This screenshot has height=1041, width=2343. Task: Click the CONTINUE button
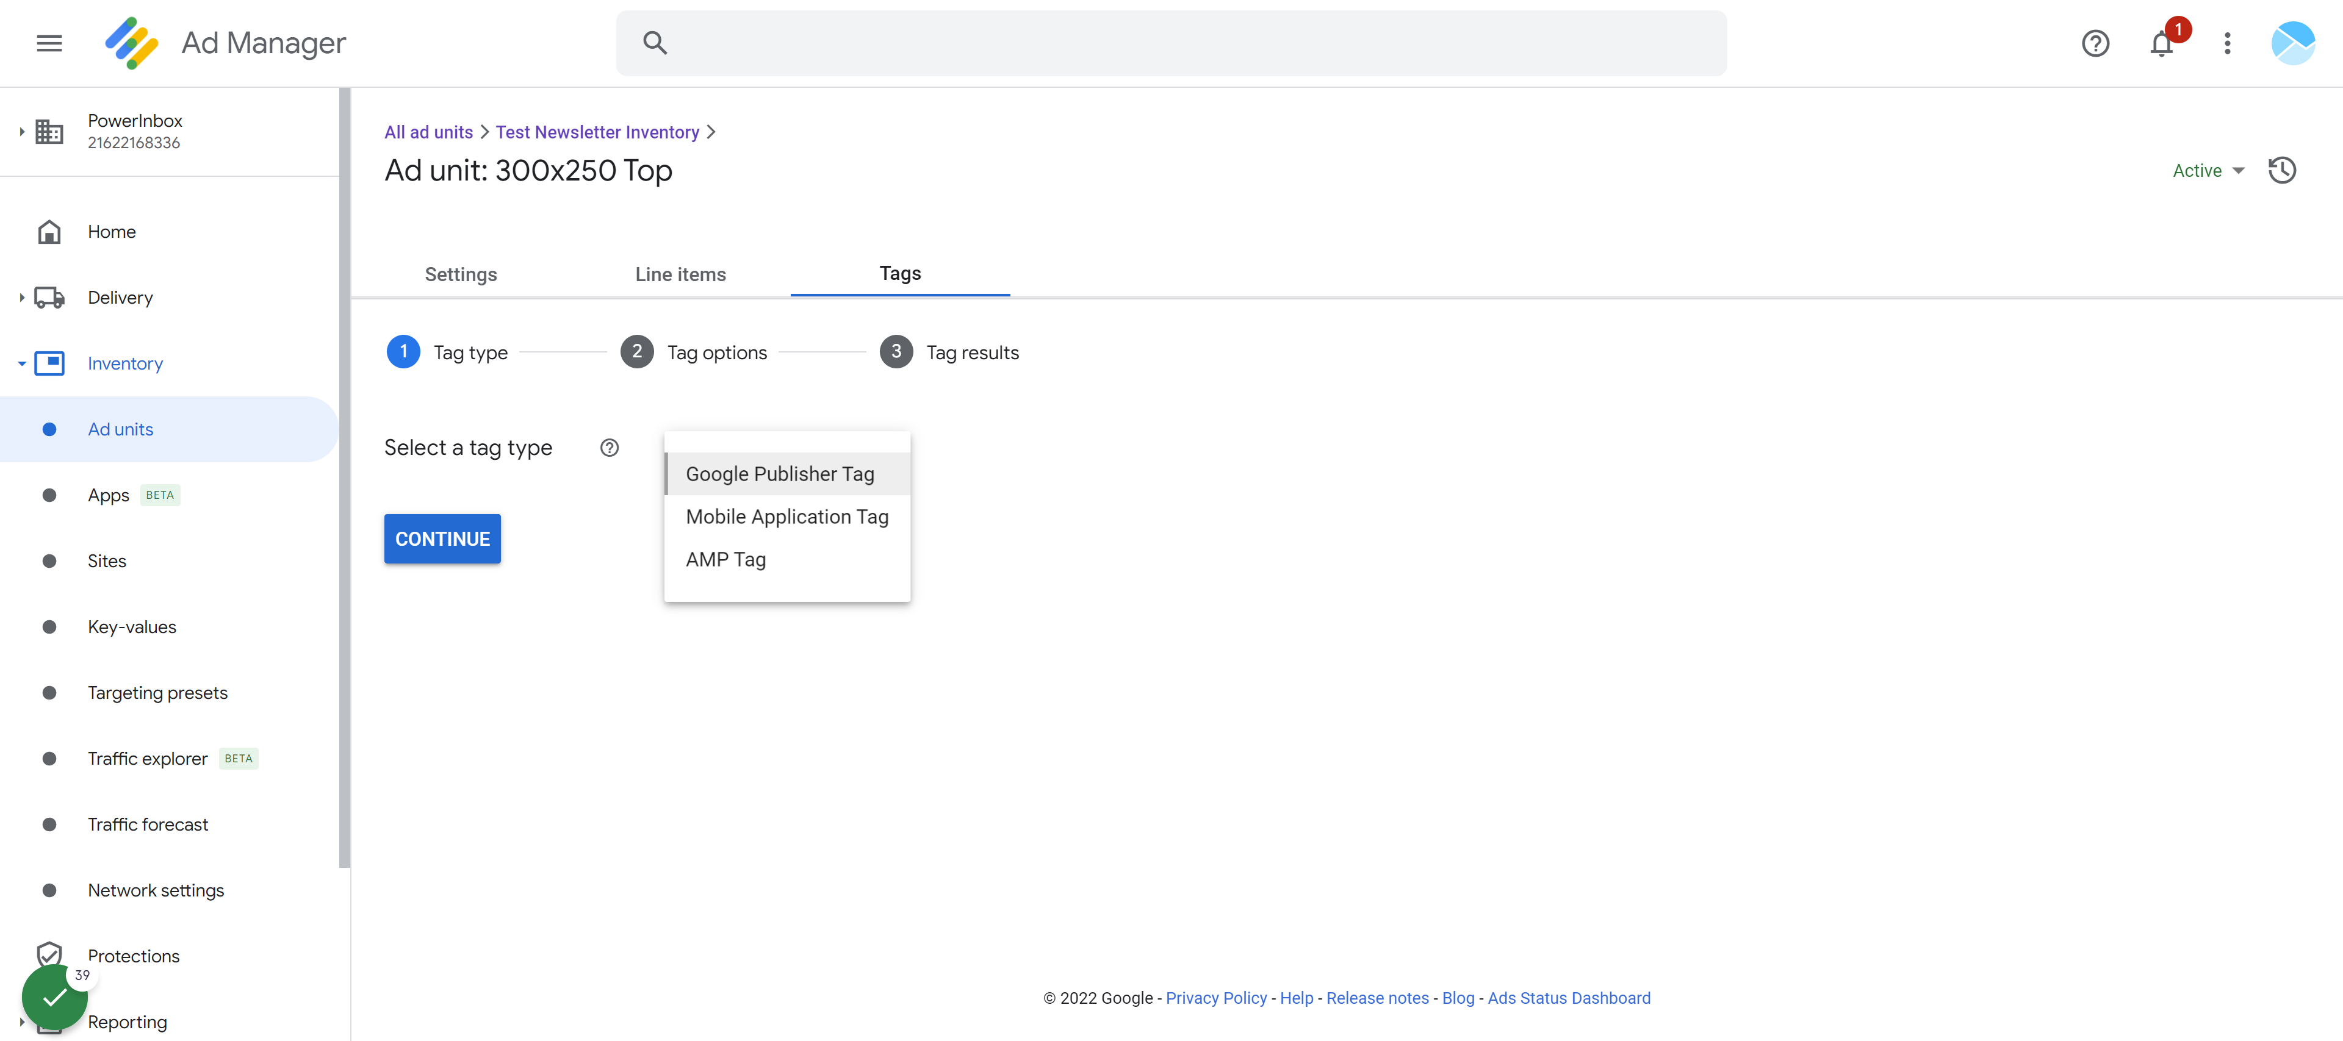point(442,539)
